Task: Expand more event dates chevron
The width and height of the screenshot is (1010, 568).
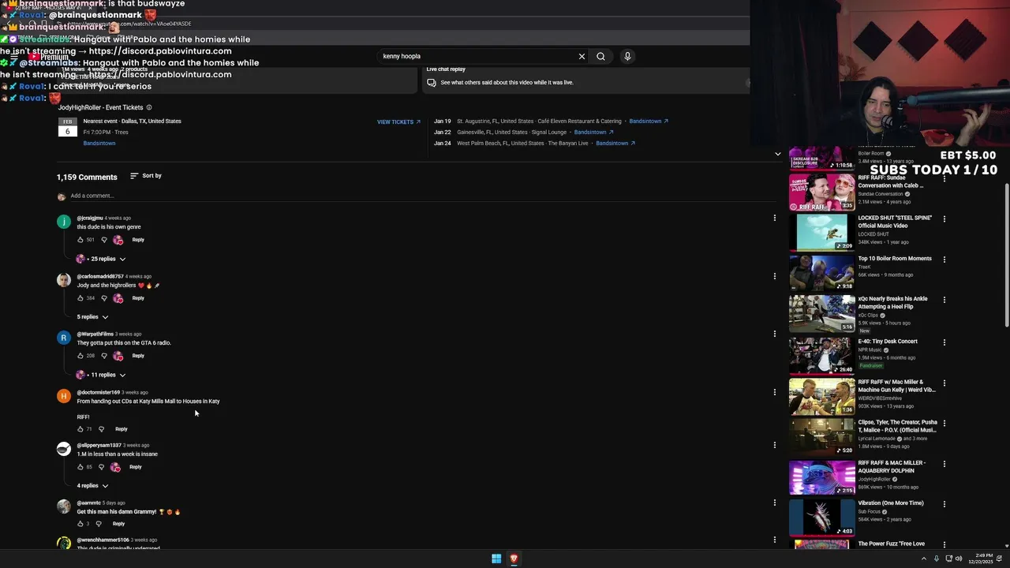Action: 777,154
